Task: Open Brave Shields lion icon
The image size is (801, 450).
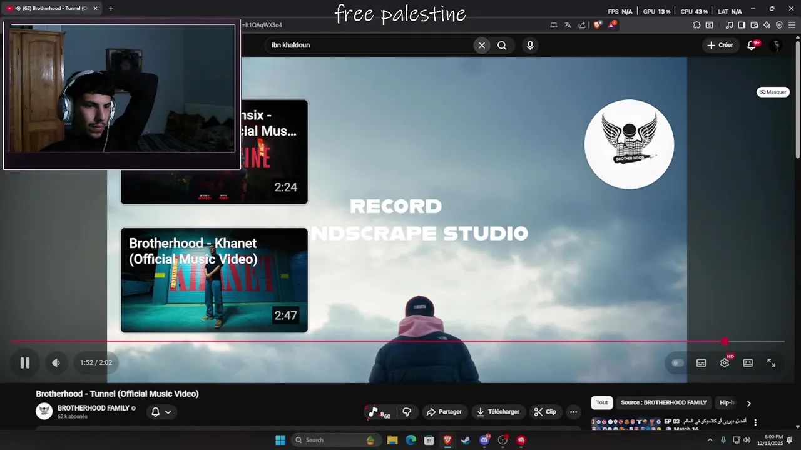Action: pyautogui.click(x=598, y=25)
